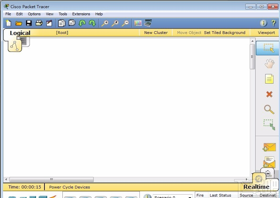280x198 pixels.
Task: Show network information with the i icon
Action: (x=263, y=23)
